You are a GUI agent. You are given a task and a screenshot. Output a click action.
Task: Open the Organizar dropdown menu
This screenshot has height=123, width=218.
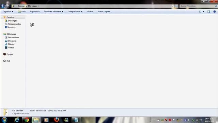click(x=8, y=12)
